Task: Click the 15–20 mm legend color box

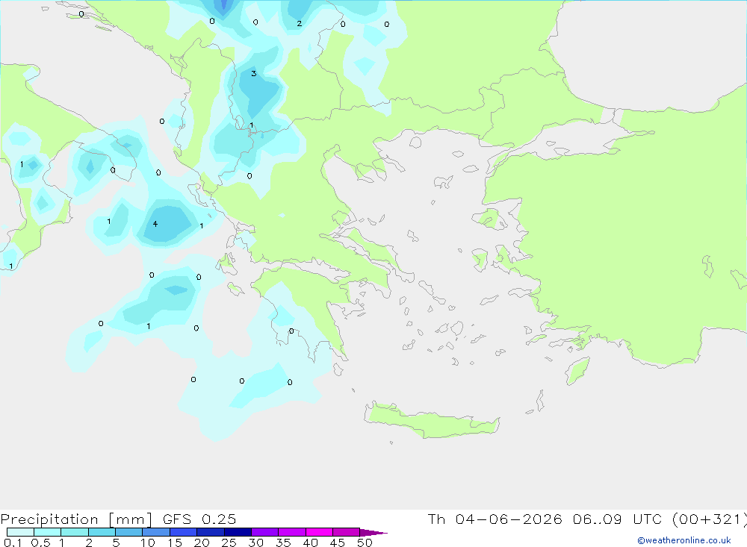Action: (x=184, y=532)
